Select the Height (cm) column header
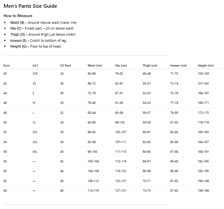This screenshot has width=224, height=209. coord(206,66)
